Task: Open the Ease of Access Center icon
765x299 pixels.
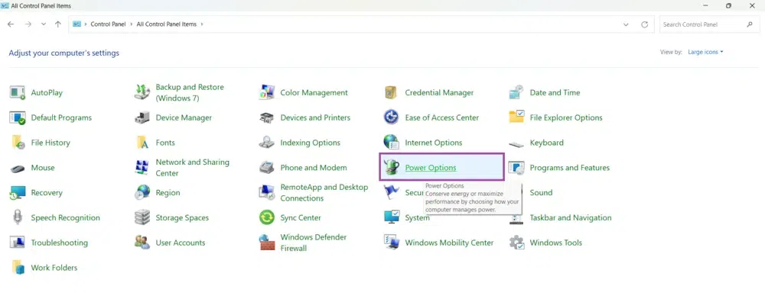Action: click(x=391, y=117)
